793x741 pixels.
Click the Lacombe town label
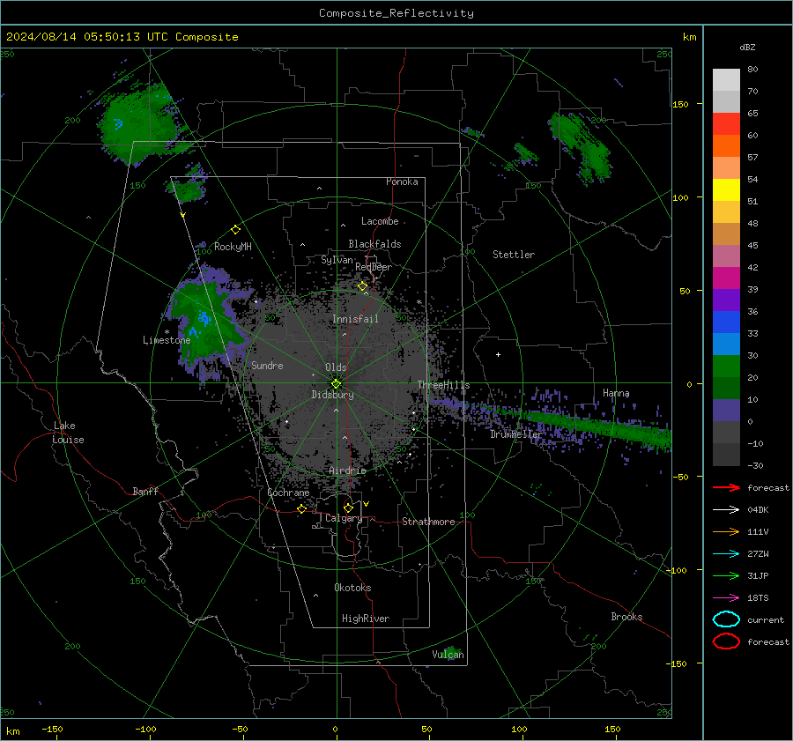380,221
